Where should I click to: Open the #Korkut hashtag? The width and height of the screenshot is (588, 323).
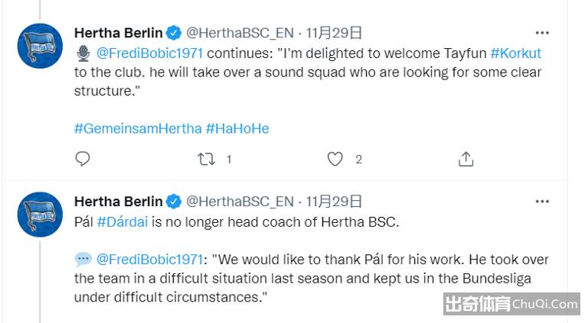tap(515, 53)
